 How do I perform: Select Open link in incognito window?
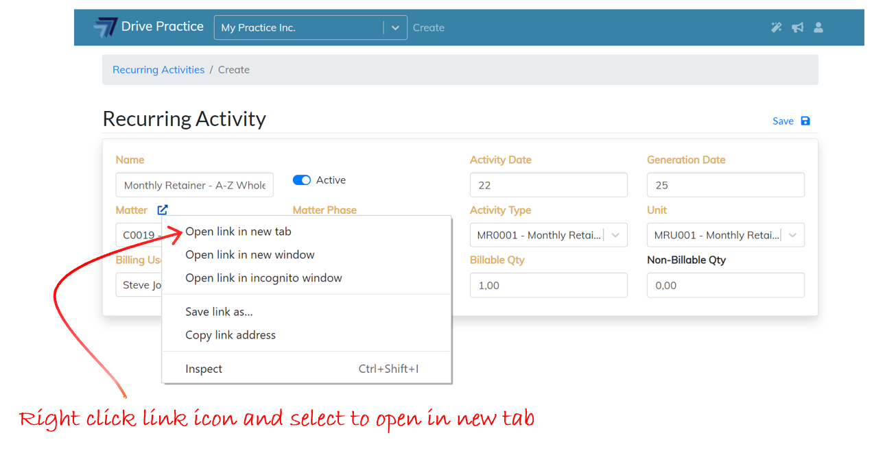[x=263, y=278]
